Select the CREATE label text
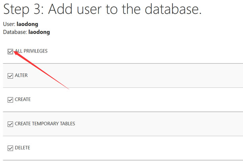Screen dimensions: 243x161 [23, 99]
